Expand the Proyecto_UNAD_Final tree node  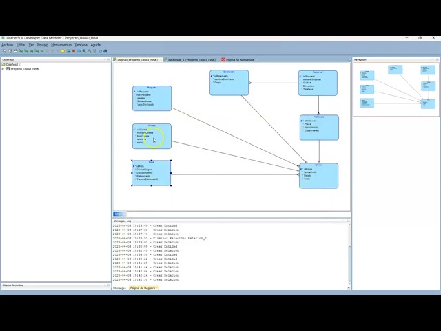(x=3, y=69)
